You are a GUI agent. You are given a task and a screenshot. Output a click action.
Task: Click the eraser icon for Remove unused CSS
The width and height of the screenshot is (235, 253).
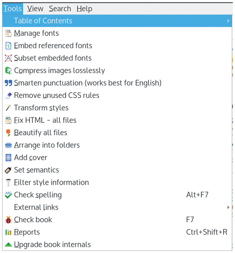coord(8,95)
